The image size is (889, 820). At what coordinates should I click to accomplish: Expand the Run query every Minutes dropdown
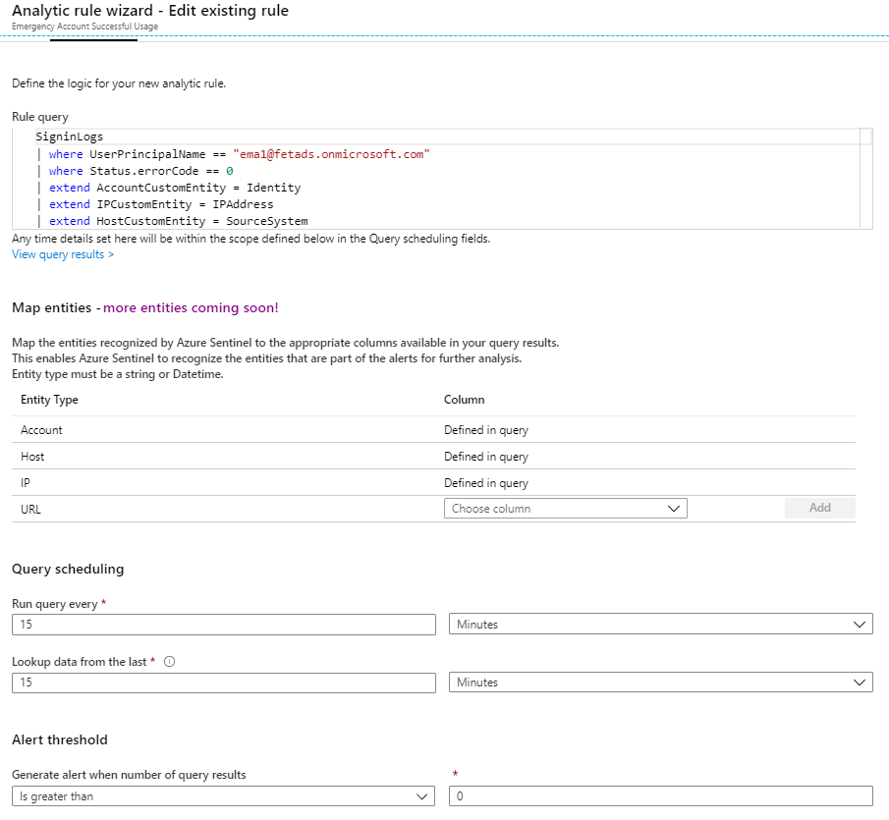660,625
